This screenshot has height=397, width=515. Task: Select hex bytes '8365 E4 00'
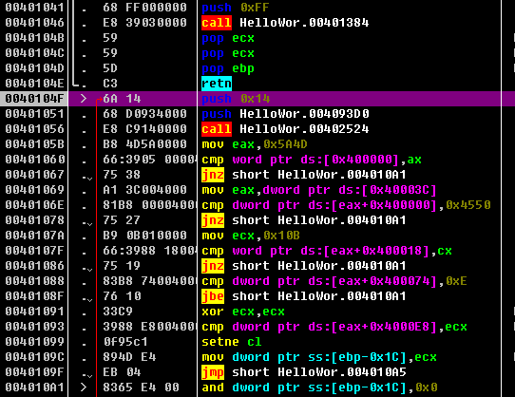coord(141,388)
